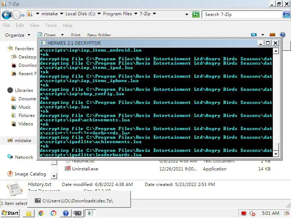Click the navigation pane scroll down arrow
The image size is (291, 218).
pos(54,176)
